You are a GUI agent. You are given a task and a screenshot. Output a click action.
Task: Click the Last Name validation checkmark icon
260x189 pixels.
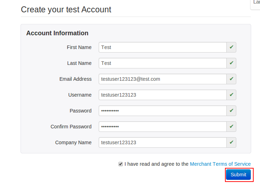(231, 63)
